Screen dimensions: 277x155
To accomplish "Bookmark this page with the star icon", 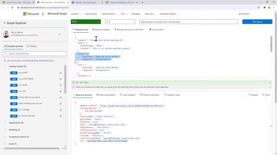I will click(x=259, y=8).
